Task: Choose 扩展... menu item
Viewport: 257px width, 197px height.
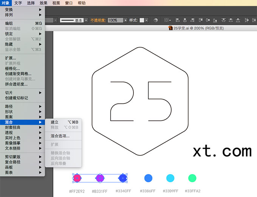Action: pyautogui.click(x=22, y=58)
